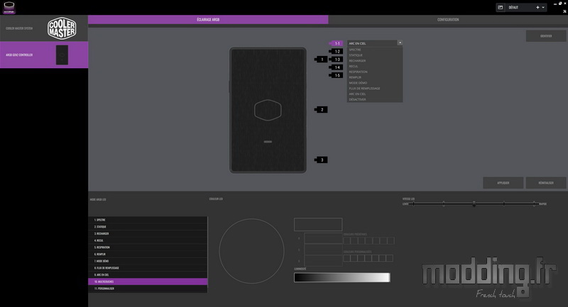This screenshot has height=307, width=568.
Task: Click the APPLIQUER button
Action: (x=503, y=183)
